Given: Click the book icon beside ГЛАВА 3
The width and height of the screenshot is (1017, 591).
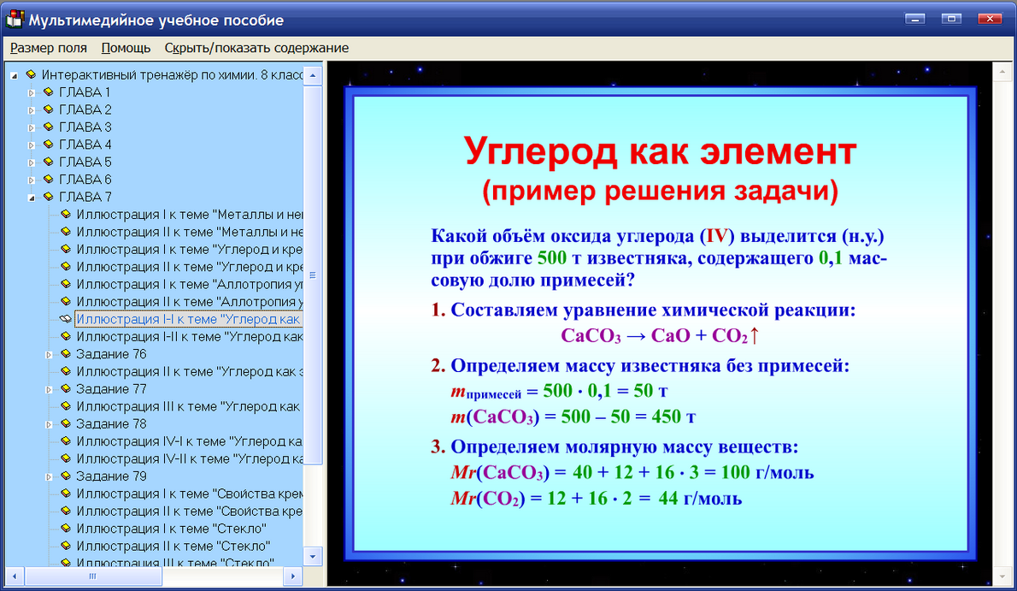Looking at the screenshot, I should [49, 127].
